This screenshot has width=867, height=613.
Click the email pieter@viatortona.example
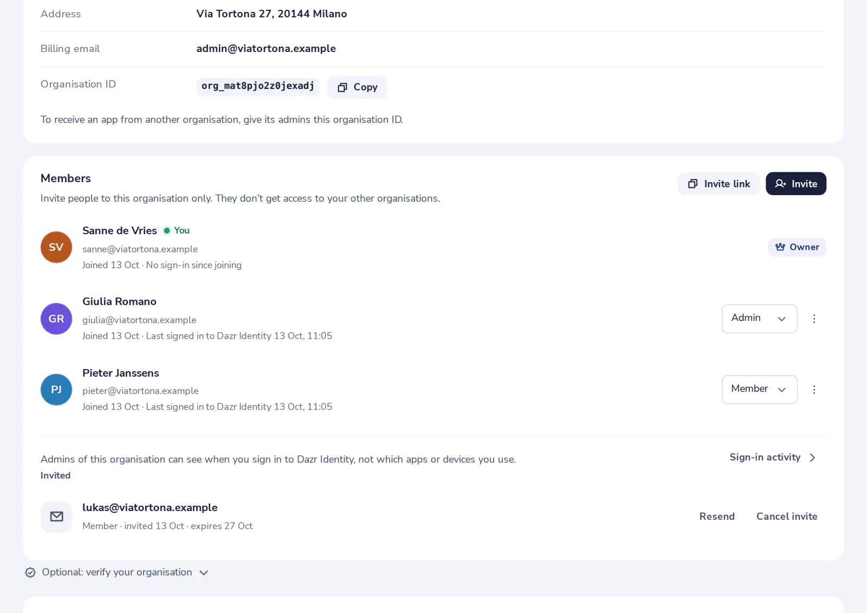[140, 391]
